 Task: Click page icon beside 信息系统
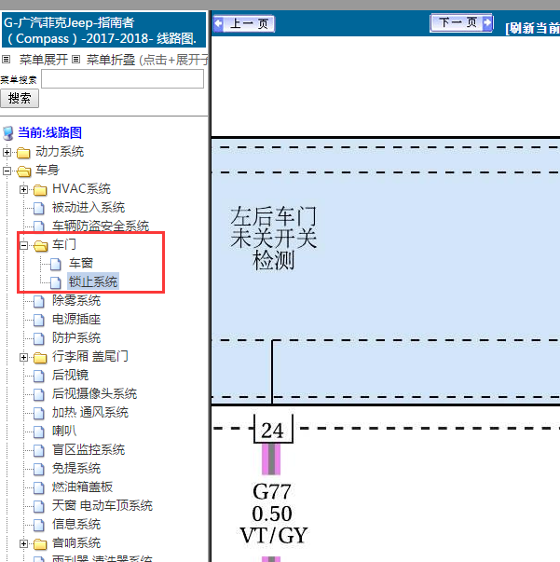(x=39, y=525)
